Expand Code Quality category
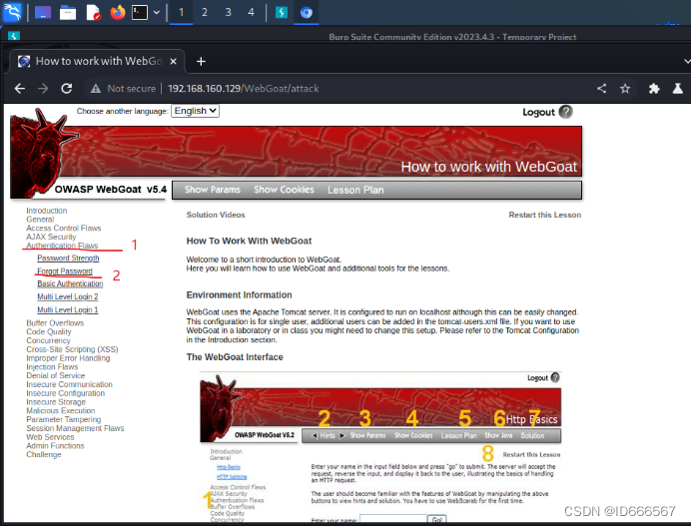691x526 pixels. tap(49, 331)
